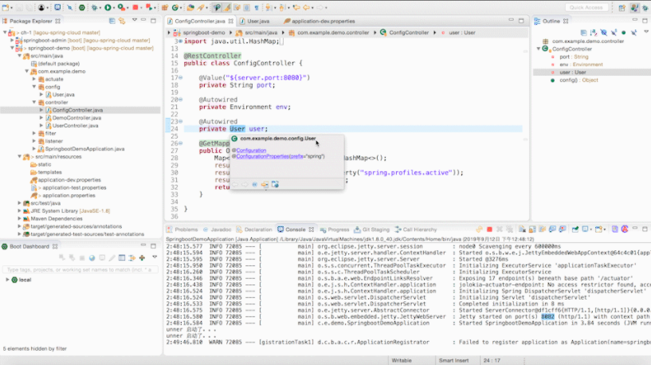
Task: Expand the local node in Boot Dashboard
Action: click(7, 280)
